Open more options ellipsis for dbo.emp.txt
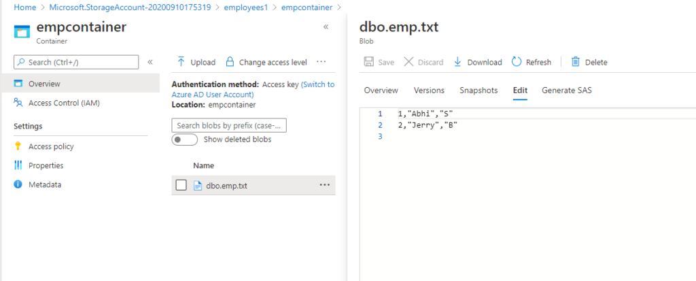Image resolution: width=696 pixels, height=281 pixels. pos(324,185)
